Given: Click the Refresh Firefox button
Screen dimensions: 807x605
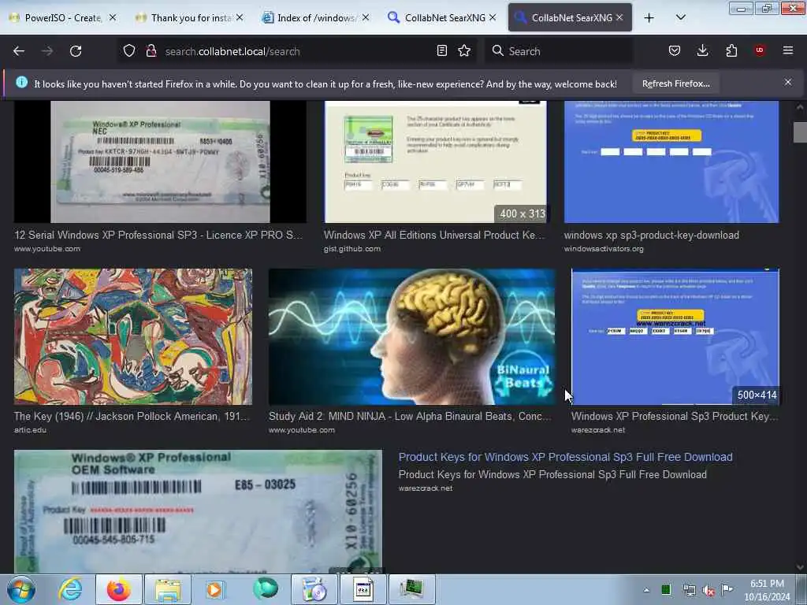Looking at the screenshot, I should [x=675, y=84].
